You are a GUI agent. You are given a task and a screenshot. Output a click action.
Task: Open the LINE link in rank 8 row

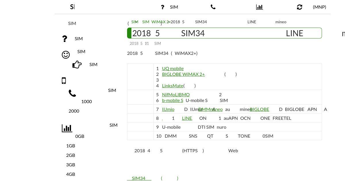[x=187, y=118]
